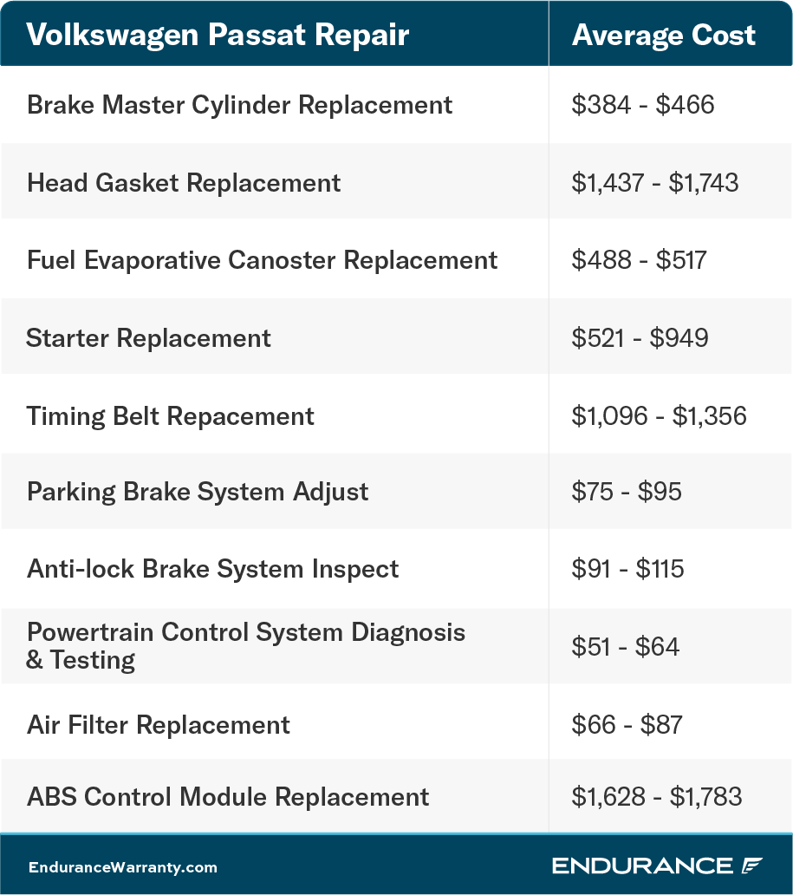Screen dimensions: 793x895
Task: Click ABS Control Module Replacement label
Action: [228, 797]
